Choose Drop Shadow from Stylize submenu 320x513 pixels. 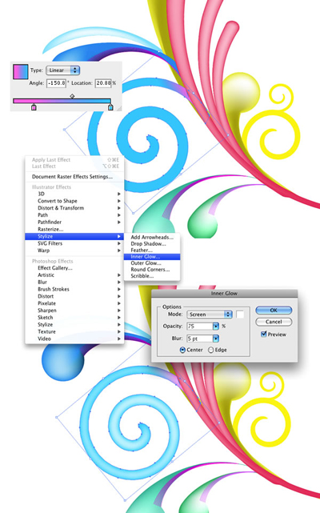152,244
